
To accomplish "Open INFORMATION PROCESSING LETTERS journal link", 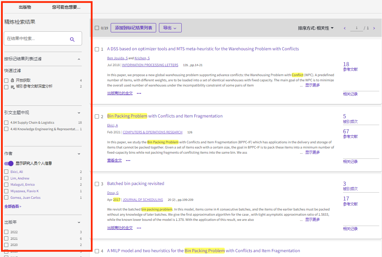I will (x=150, y=65).
